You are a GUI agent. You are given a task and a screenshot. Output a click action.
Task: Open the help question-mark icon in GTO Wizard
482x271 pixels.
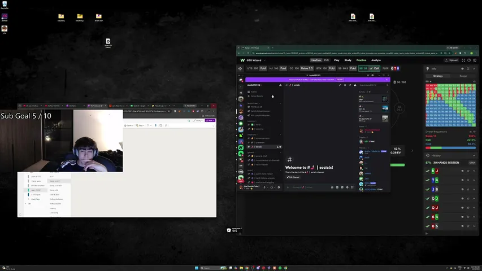[x=469, y=60]
